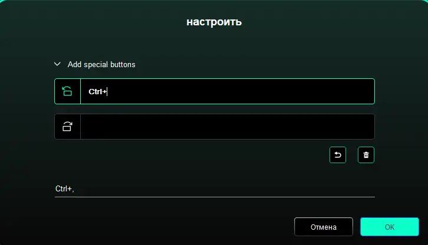The width and height of the screenshot is (428, 245).
Task: Focus the shortcut field containing Ctrl+
Action: point(228,91)
